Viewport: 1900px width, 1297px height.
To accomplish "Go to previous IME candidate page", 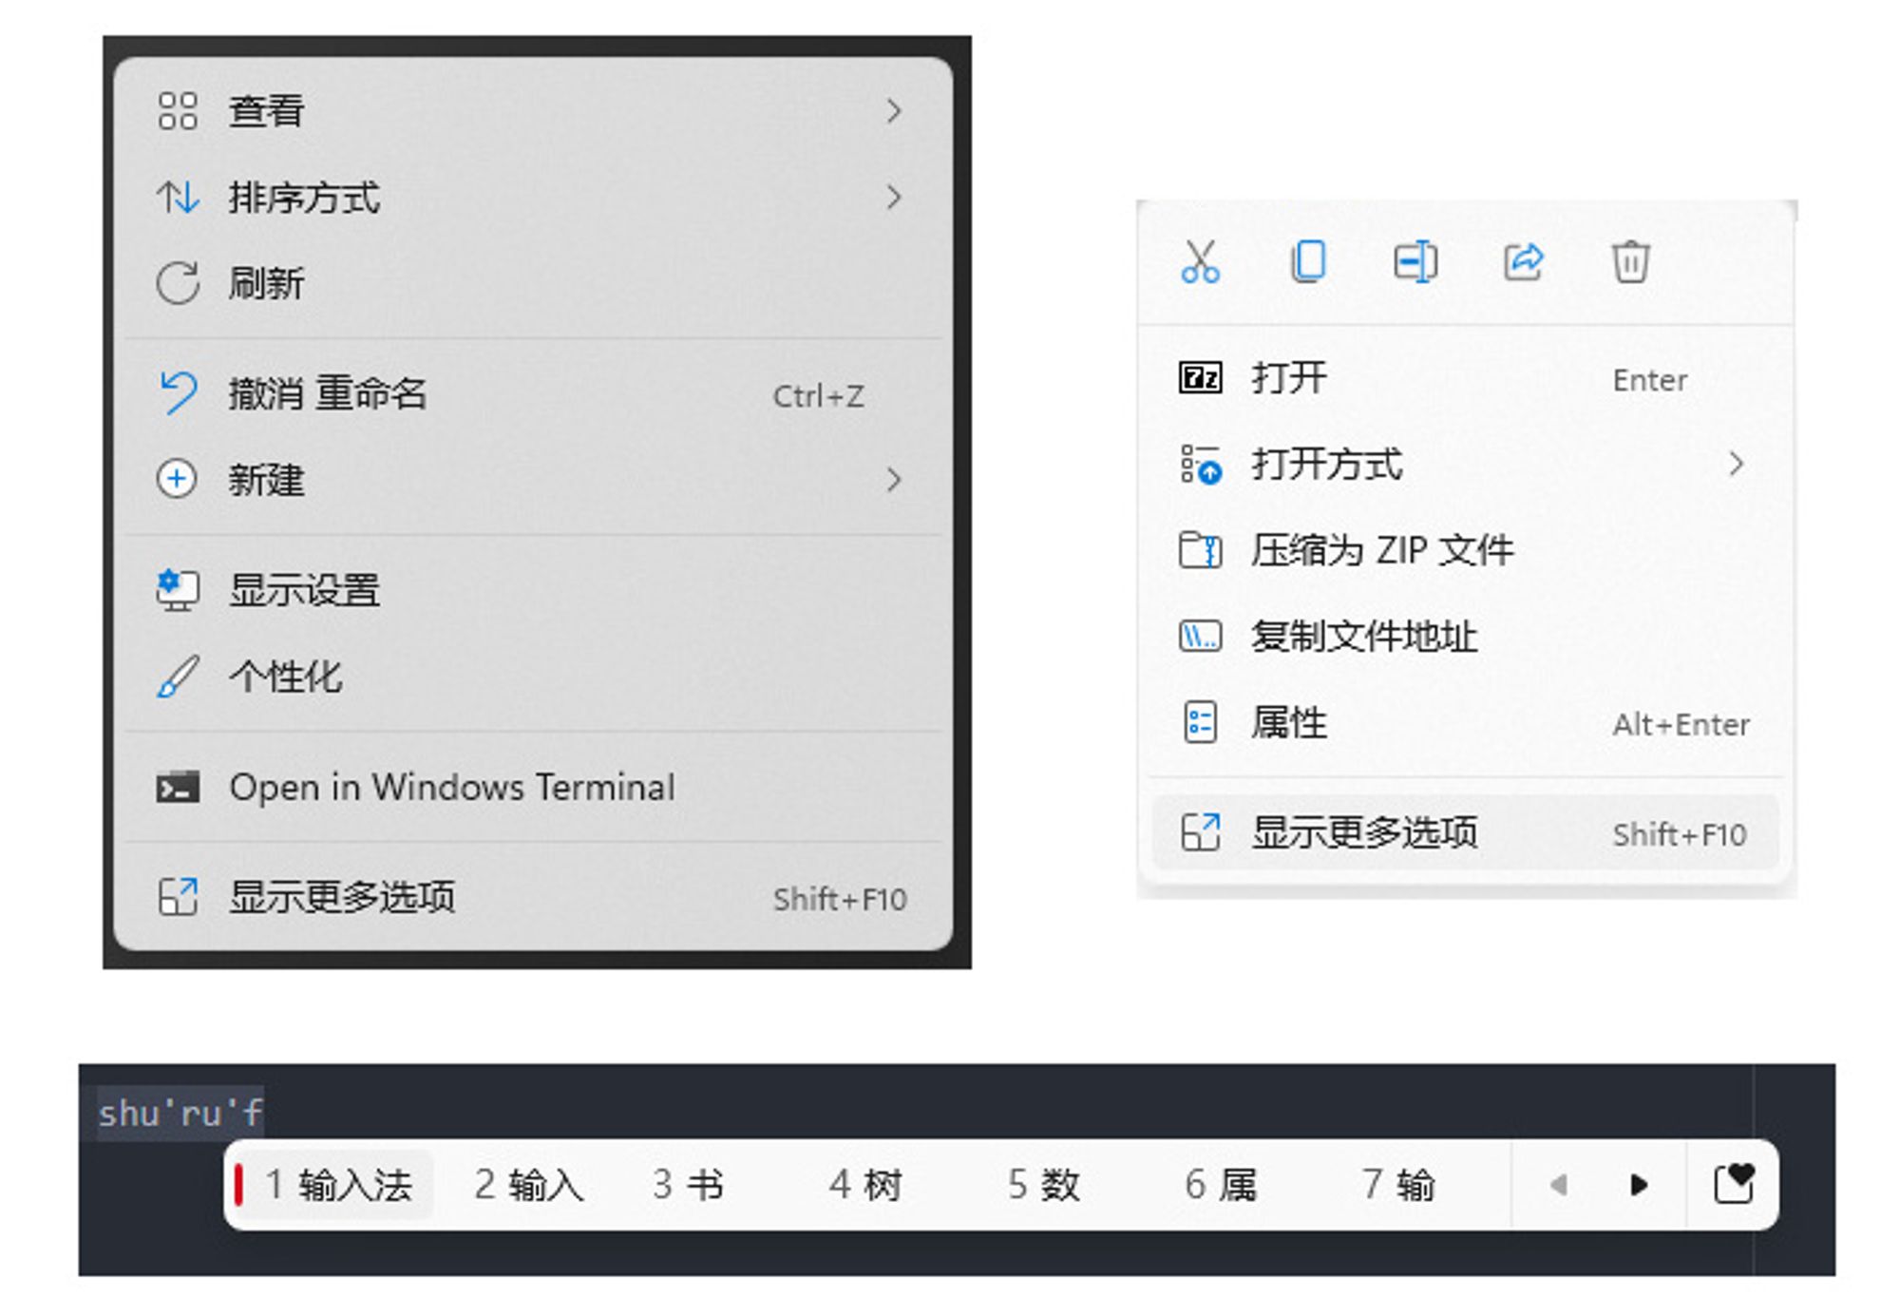I will 1558,1185.
